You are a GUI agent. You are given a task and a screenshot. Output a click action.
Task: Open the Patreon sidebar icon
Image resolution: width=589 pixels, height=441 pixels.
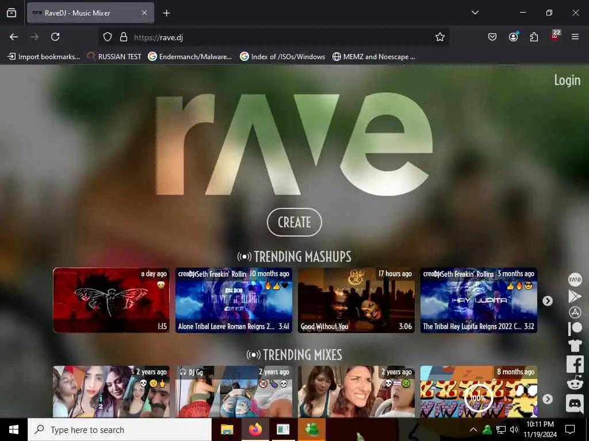(x=575, y=328)
